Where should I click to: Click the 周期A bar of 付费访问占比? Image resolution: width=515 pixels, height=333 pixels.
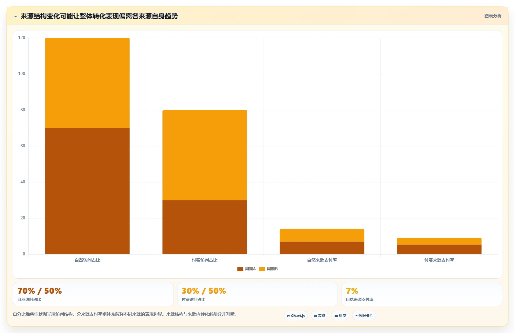[205, 227]
